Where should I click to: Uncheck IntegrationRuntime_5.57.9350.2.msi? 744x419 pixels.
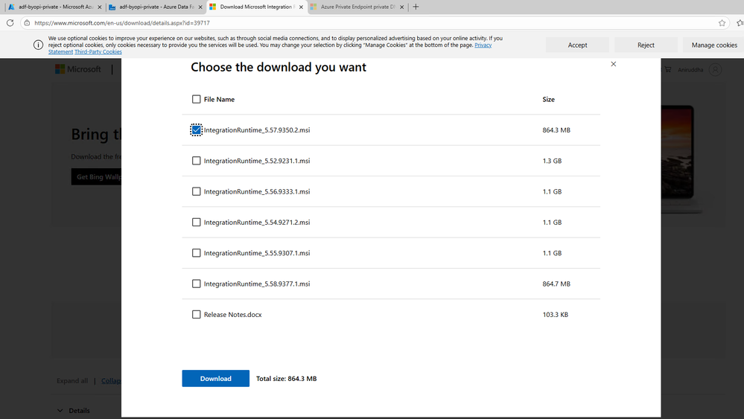coord(196,130)
